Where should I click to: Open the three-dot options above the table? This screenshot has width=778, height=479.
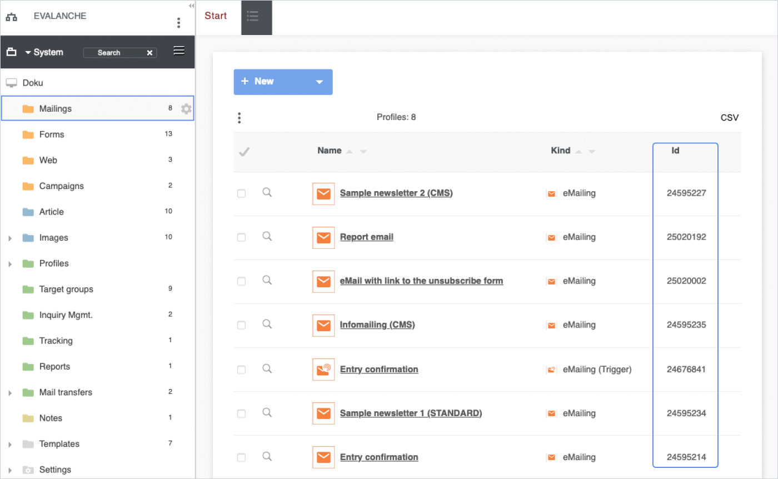[x=239, y=118]
